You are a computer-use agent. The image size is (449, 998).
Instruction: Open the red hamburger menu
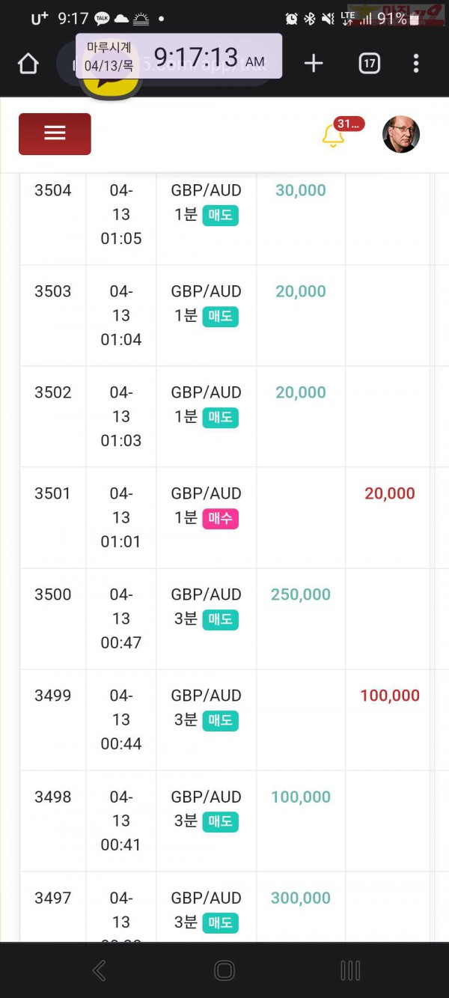click(55, 134)
